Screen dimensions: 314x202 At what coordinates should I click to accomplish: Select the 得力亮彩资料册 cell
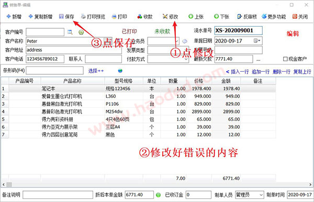[x=73, y=119]
